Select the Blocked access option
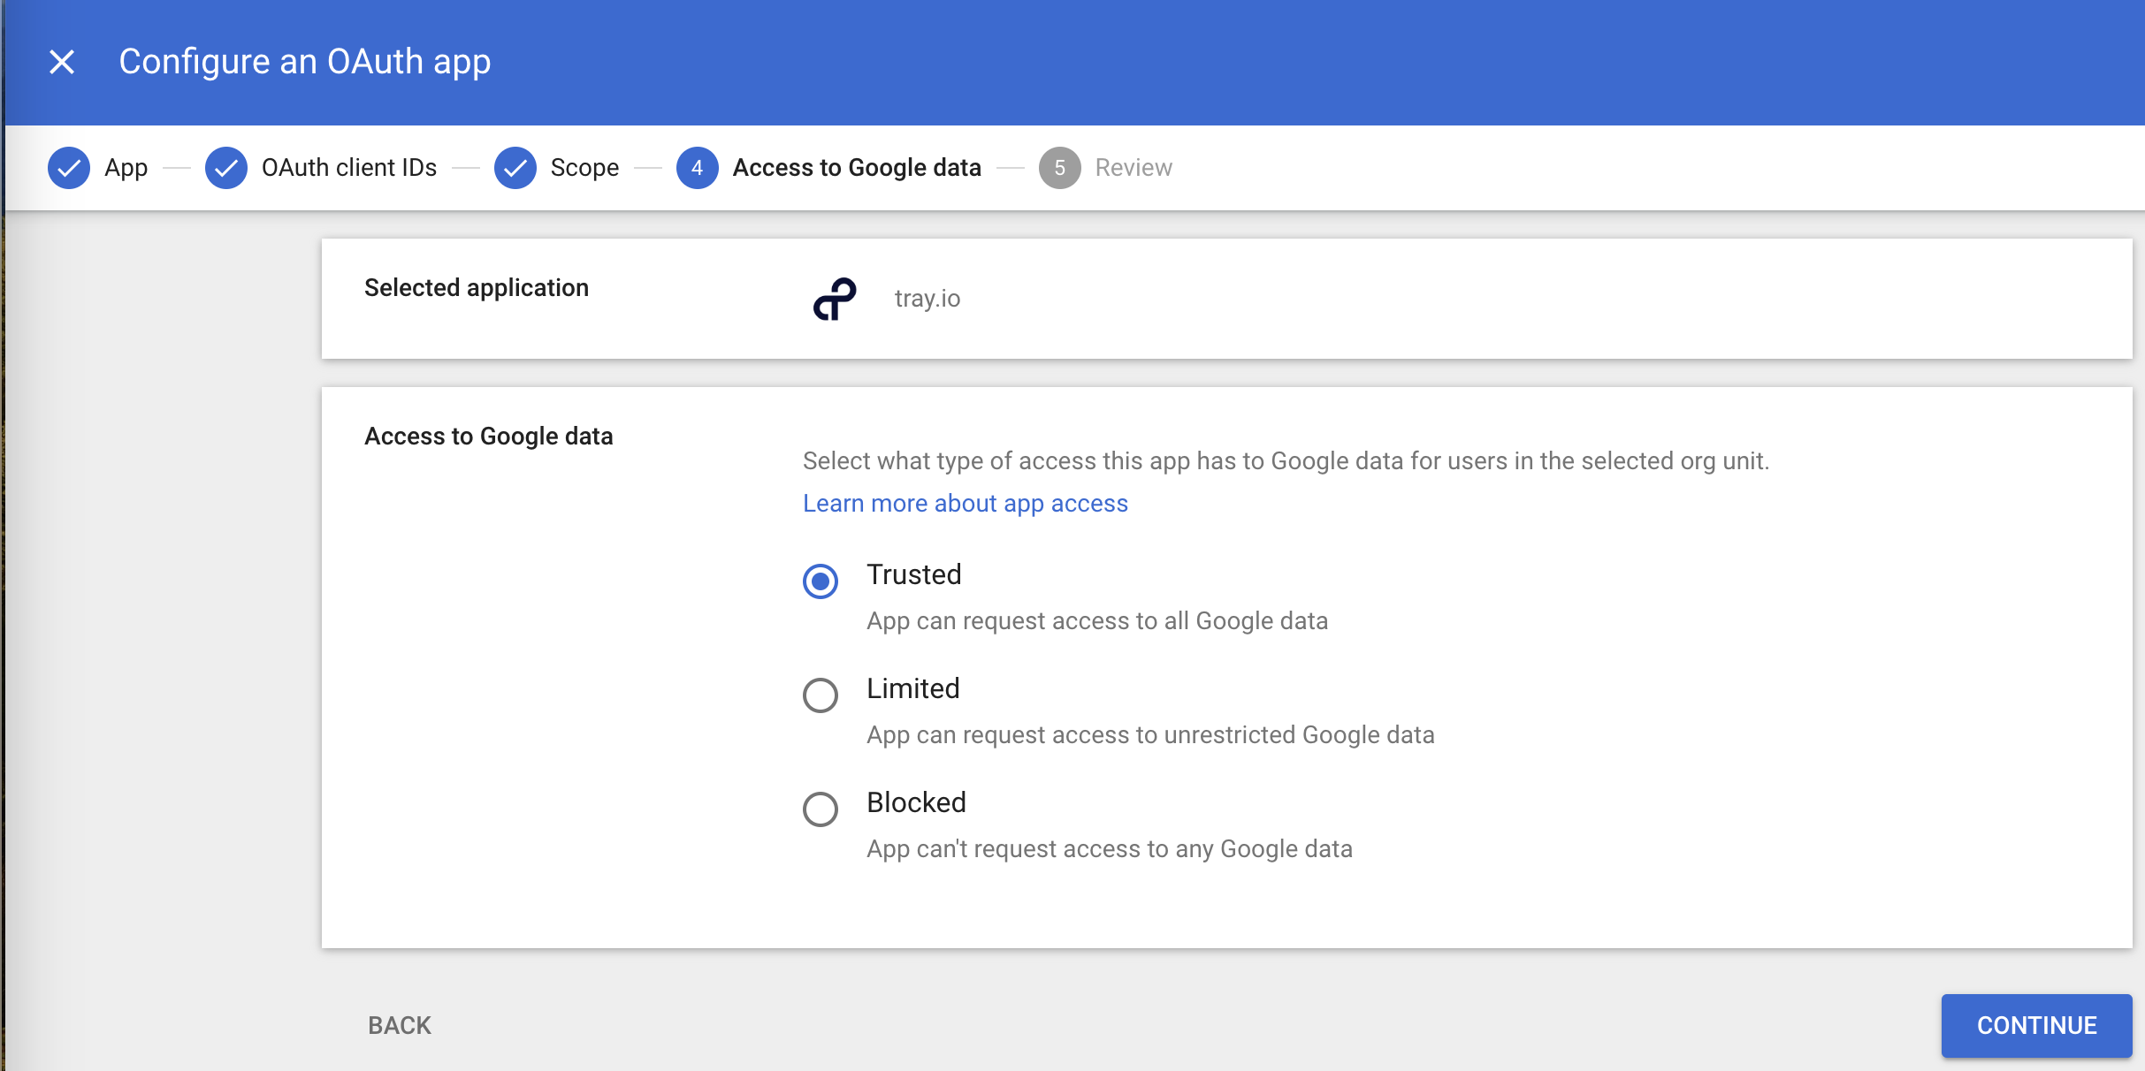 821,809
